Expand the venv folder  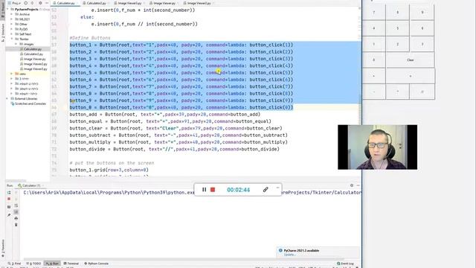[12, 74]
